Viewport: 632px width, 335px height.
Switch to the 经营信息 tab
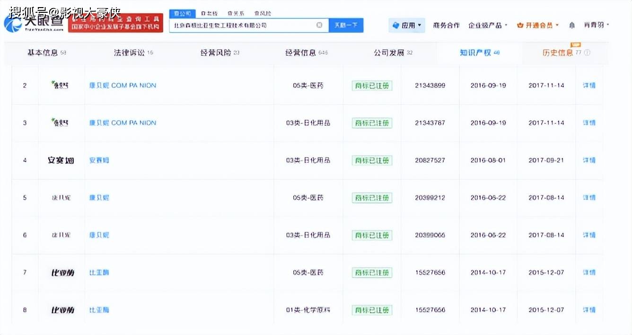[x=307, y=53]
